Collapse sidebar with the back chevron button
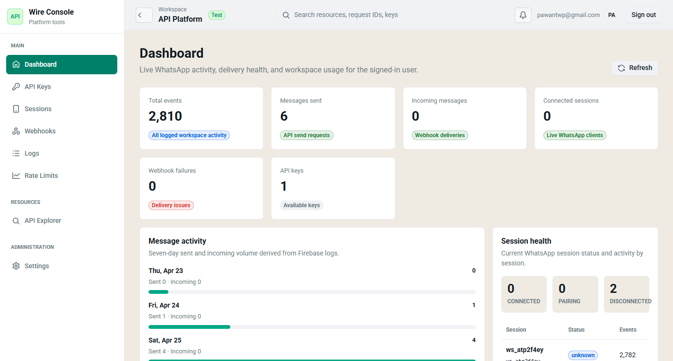Image resolution: width=673 pixels, height=361 pixels. point(144,15)
